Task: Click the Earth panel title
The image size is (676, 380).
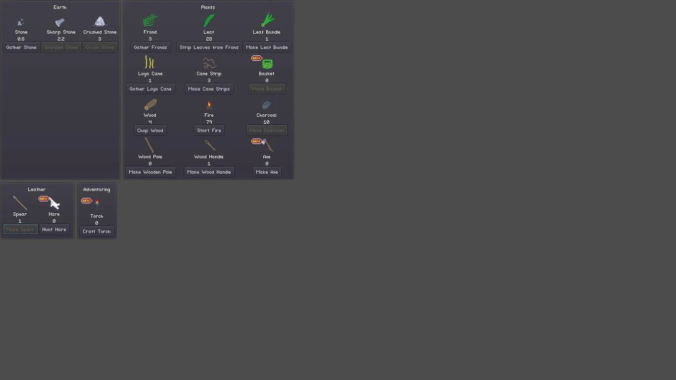Action: [60, 7]
